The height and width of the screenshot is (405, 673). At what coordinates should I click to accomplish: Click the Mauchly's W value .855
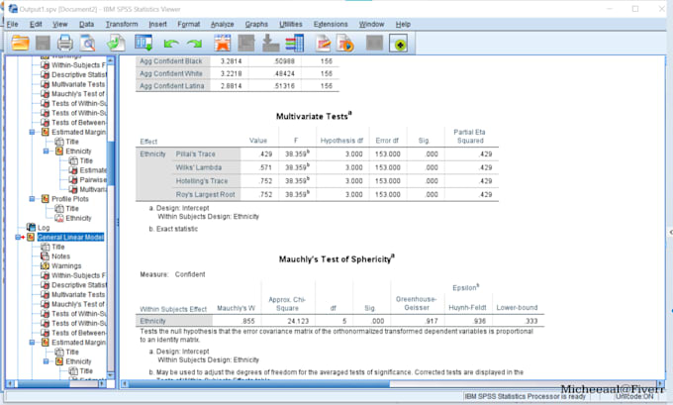pos(248,321)
